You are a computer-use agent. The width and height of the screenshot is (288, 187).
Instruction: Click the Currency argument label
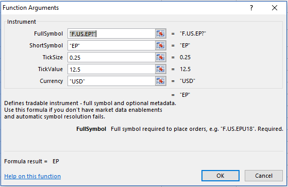tap(52, 81)
